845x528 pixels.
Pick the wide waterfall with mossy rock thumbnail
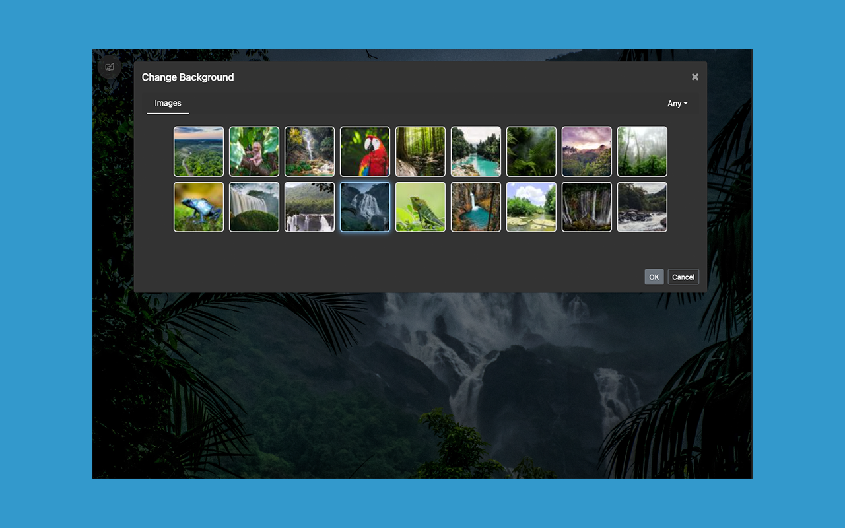[254, 207]
